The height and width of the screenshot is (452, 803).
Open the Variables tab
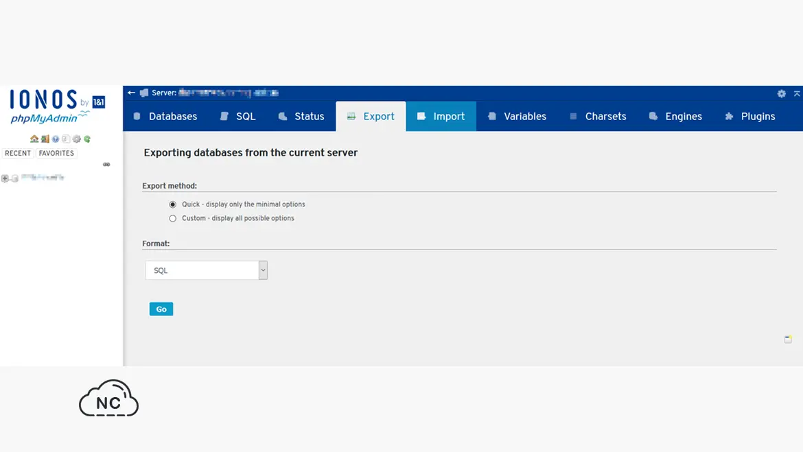pyautogui.click(x=517, y=116)
